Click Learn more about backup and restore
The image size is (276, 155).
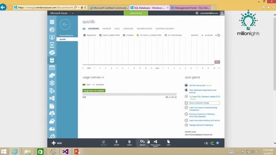tap(204, 121)
